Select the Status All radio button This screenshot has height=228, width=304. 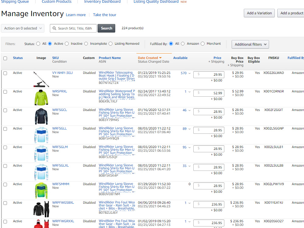(38, 43)
